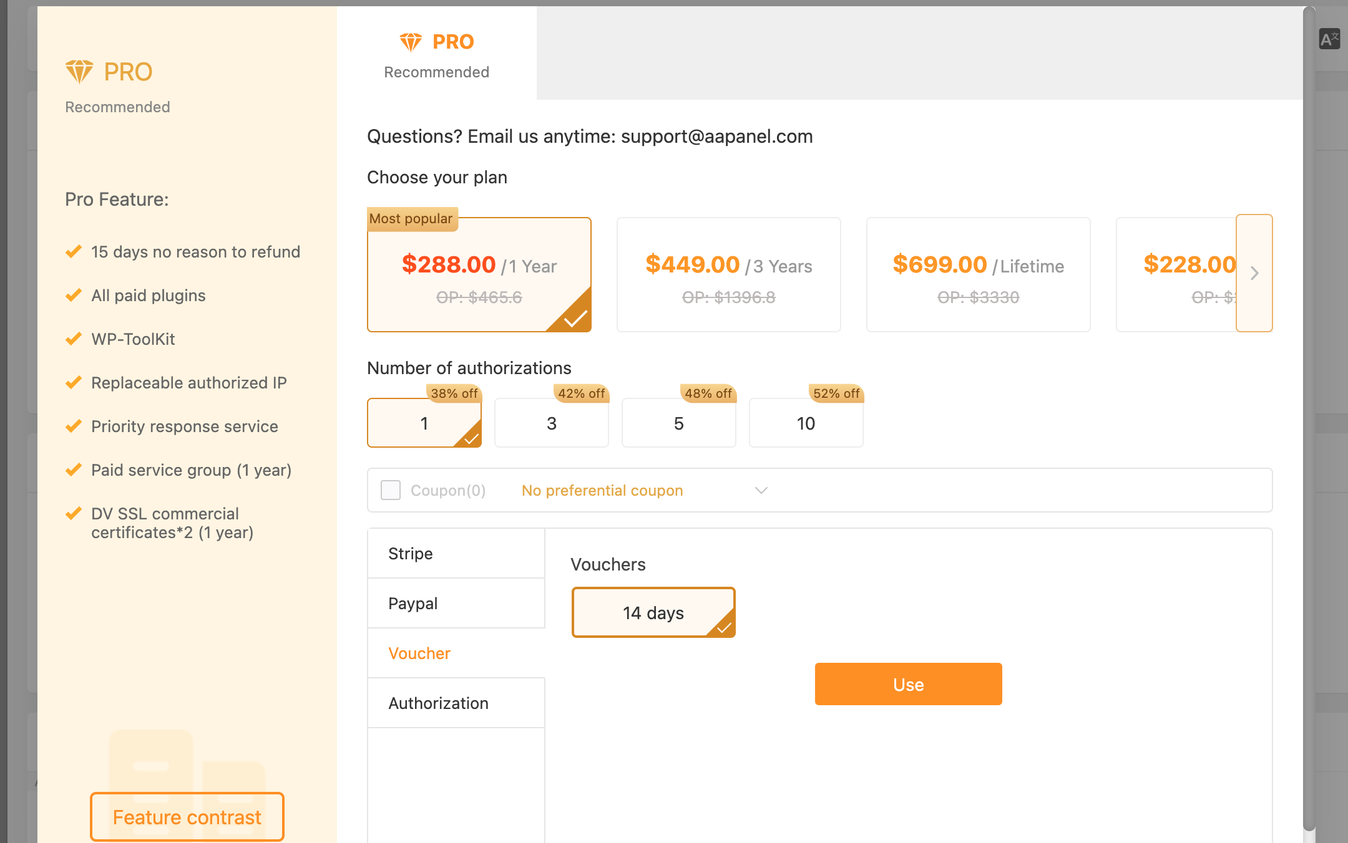Click the diamond icon in left sidebar
Screen dimensions: 1348x843
79,72
